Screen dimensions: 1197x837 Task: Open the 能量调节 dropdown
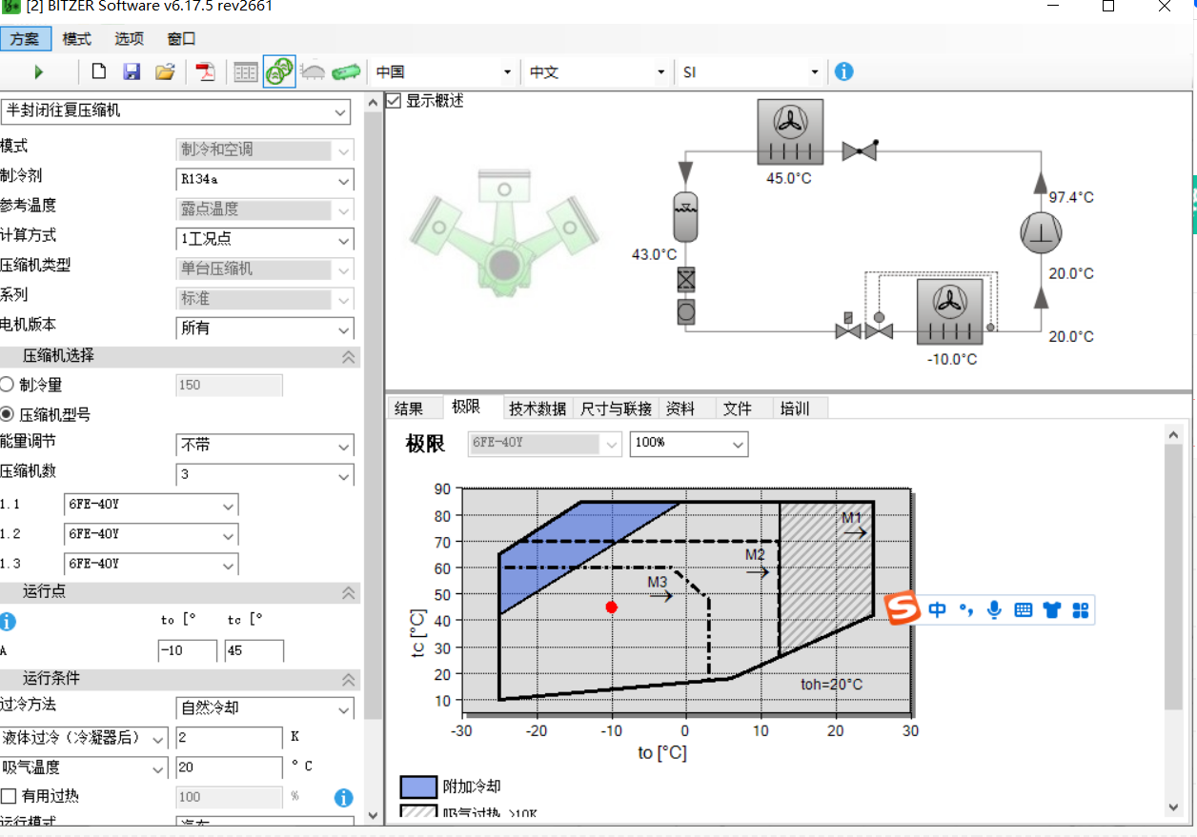(x=266, y=445)
